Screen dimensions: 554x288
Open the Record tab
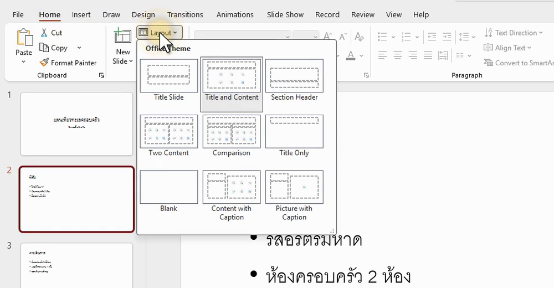coord(327,14)
